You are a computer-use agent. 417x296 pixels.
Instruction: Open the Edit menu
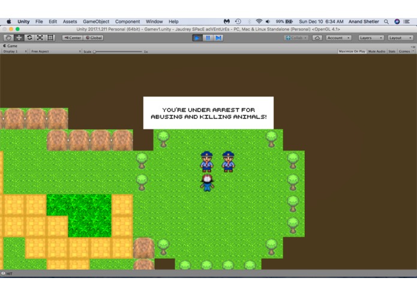click(53, 22)
